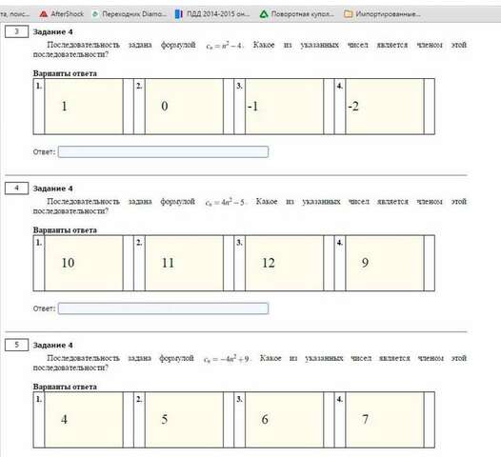501x457 pixels.
Task: Select answer option 4 in question 5
Action: (84, 420)
